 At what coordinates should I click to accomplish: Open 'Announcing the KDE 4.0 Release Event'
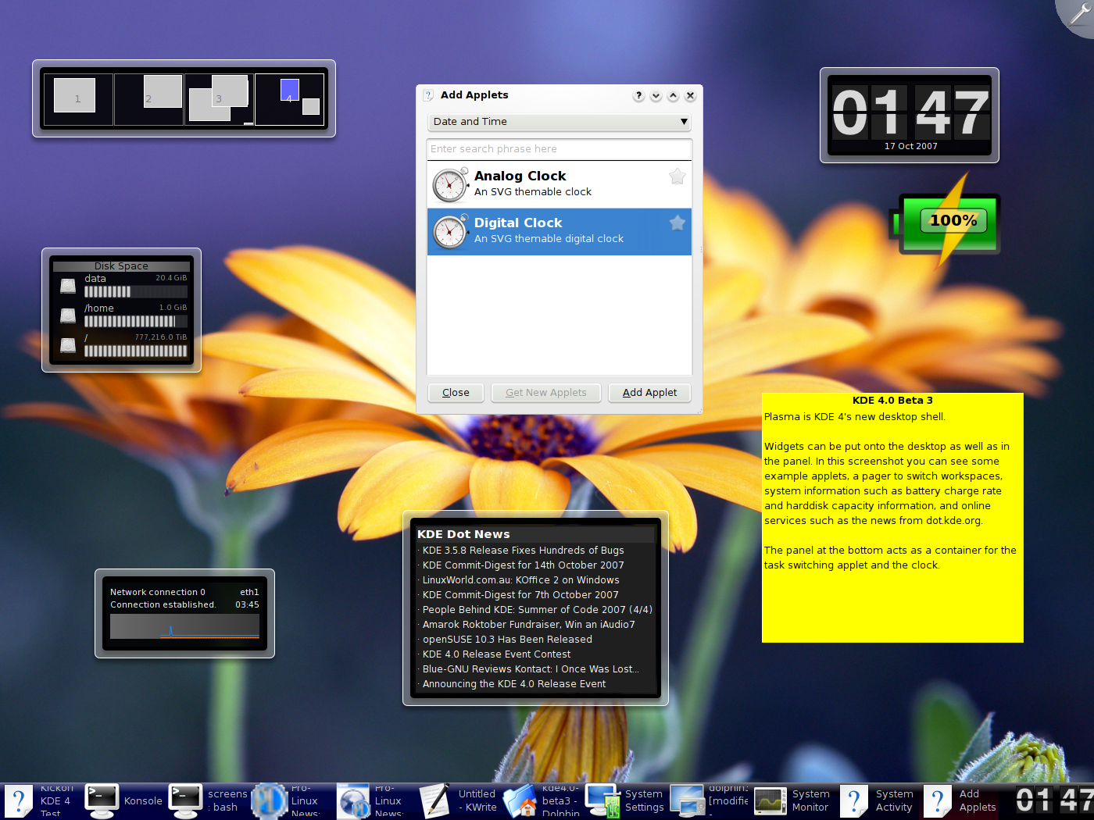click(513, 684)
